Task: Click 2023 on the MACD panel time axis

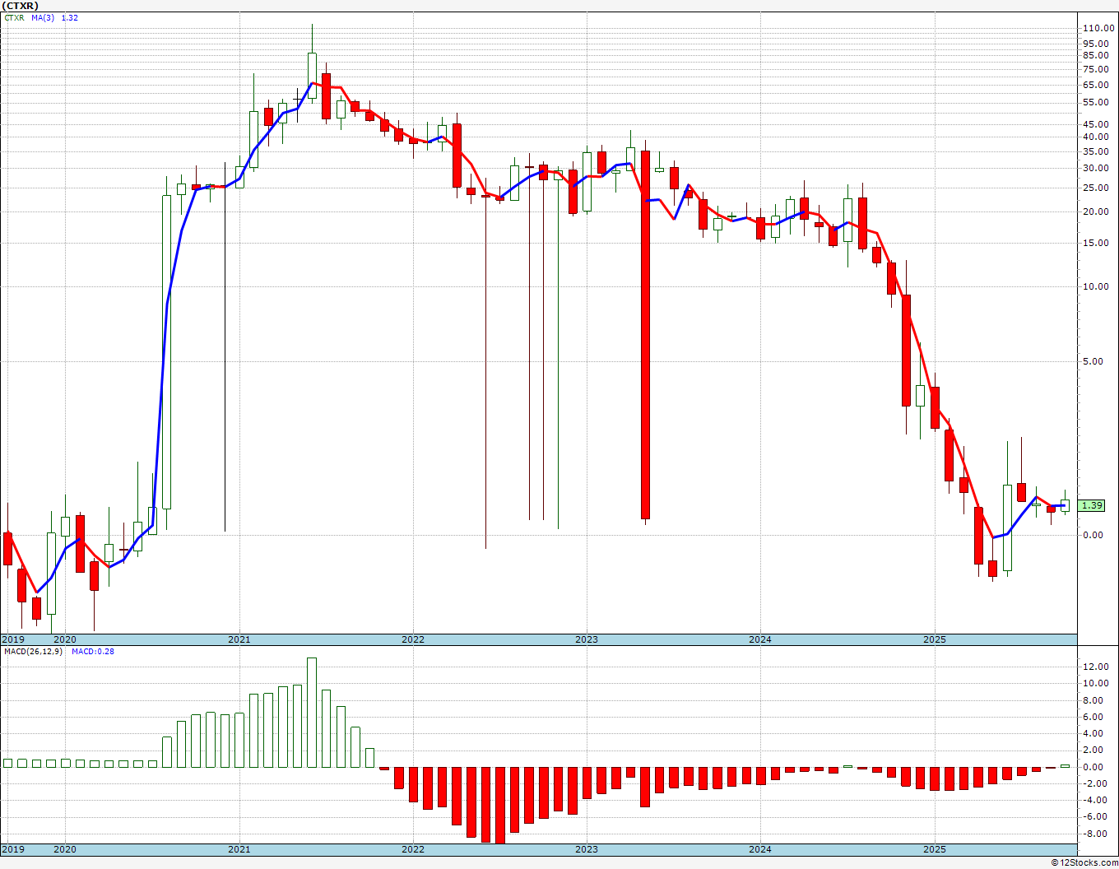Action: coord(587,849)
